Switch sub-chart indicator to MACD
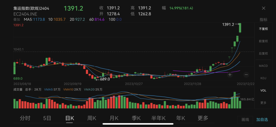 click(x=263, y=66)
